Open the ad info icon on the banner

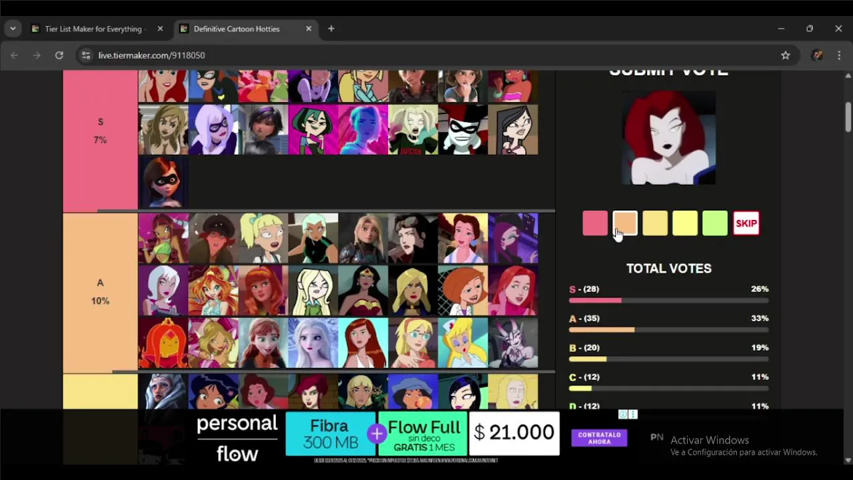[623, 414]
